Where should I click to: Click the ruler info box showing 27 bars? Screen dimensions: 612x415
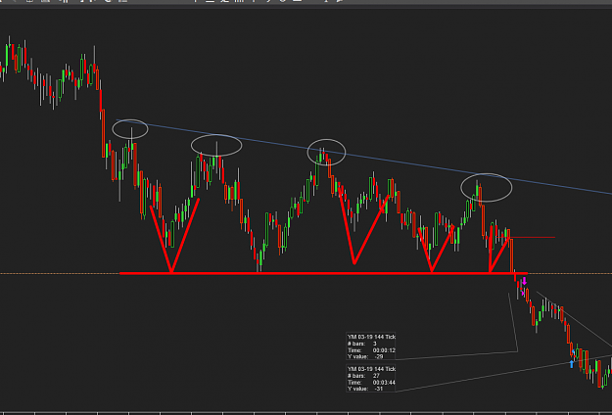click(x=371, y=379)
